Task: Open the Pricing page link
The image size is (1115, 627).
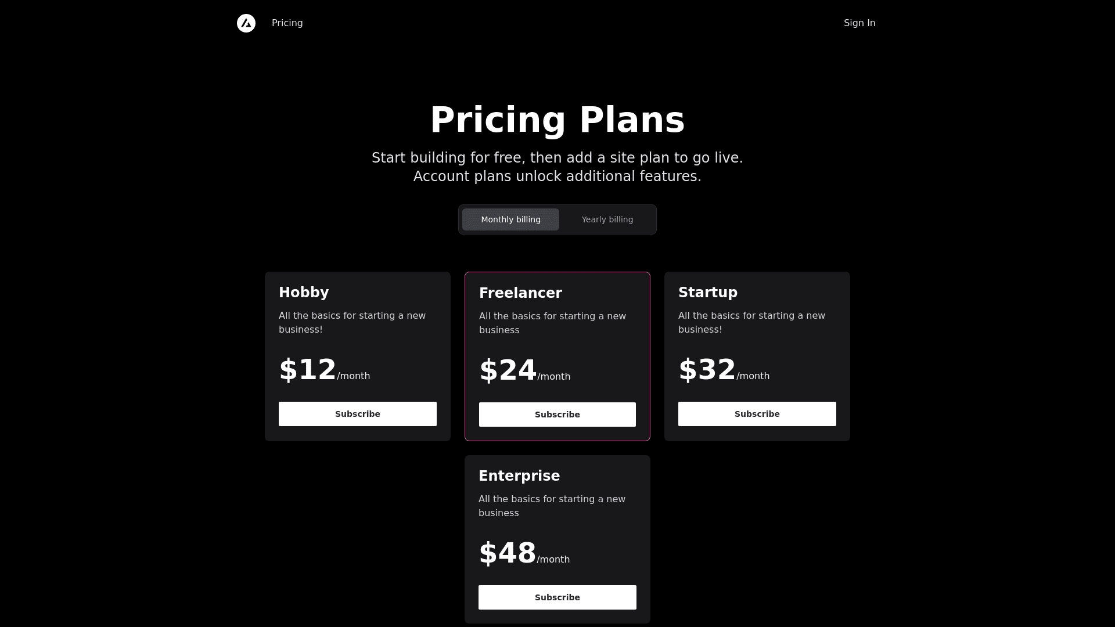Action: [286, 23]
